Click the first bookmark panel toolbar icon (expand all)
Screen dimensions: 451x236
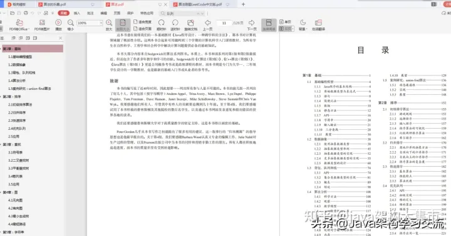click(x=14, y=38)
